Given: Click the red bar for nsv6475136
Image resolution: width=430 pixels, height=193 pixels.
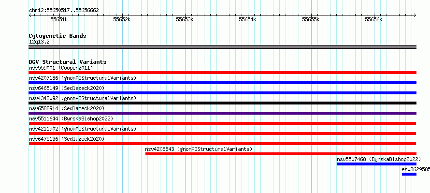Looking at the screenshot, I should 222,144.
